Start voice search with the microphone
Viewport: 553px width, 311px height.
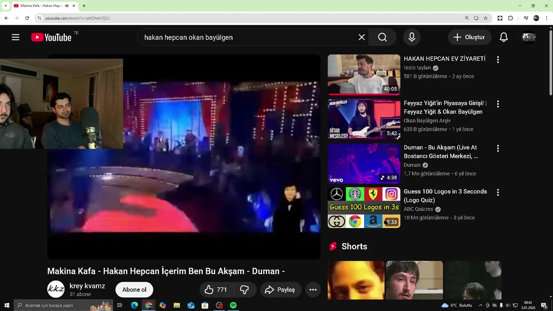412,37
